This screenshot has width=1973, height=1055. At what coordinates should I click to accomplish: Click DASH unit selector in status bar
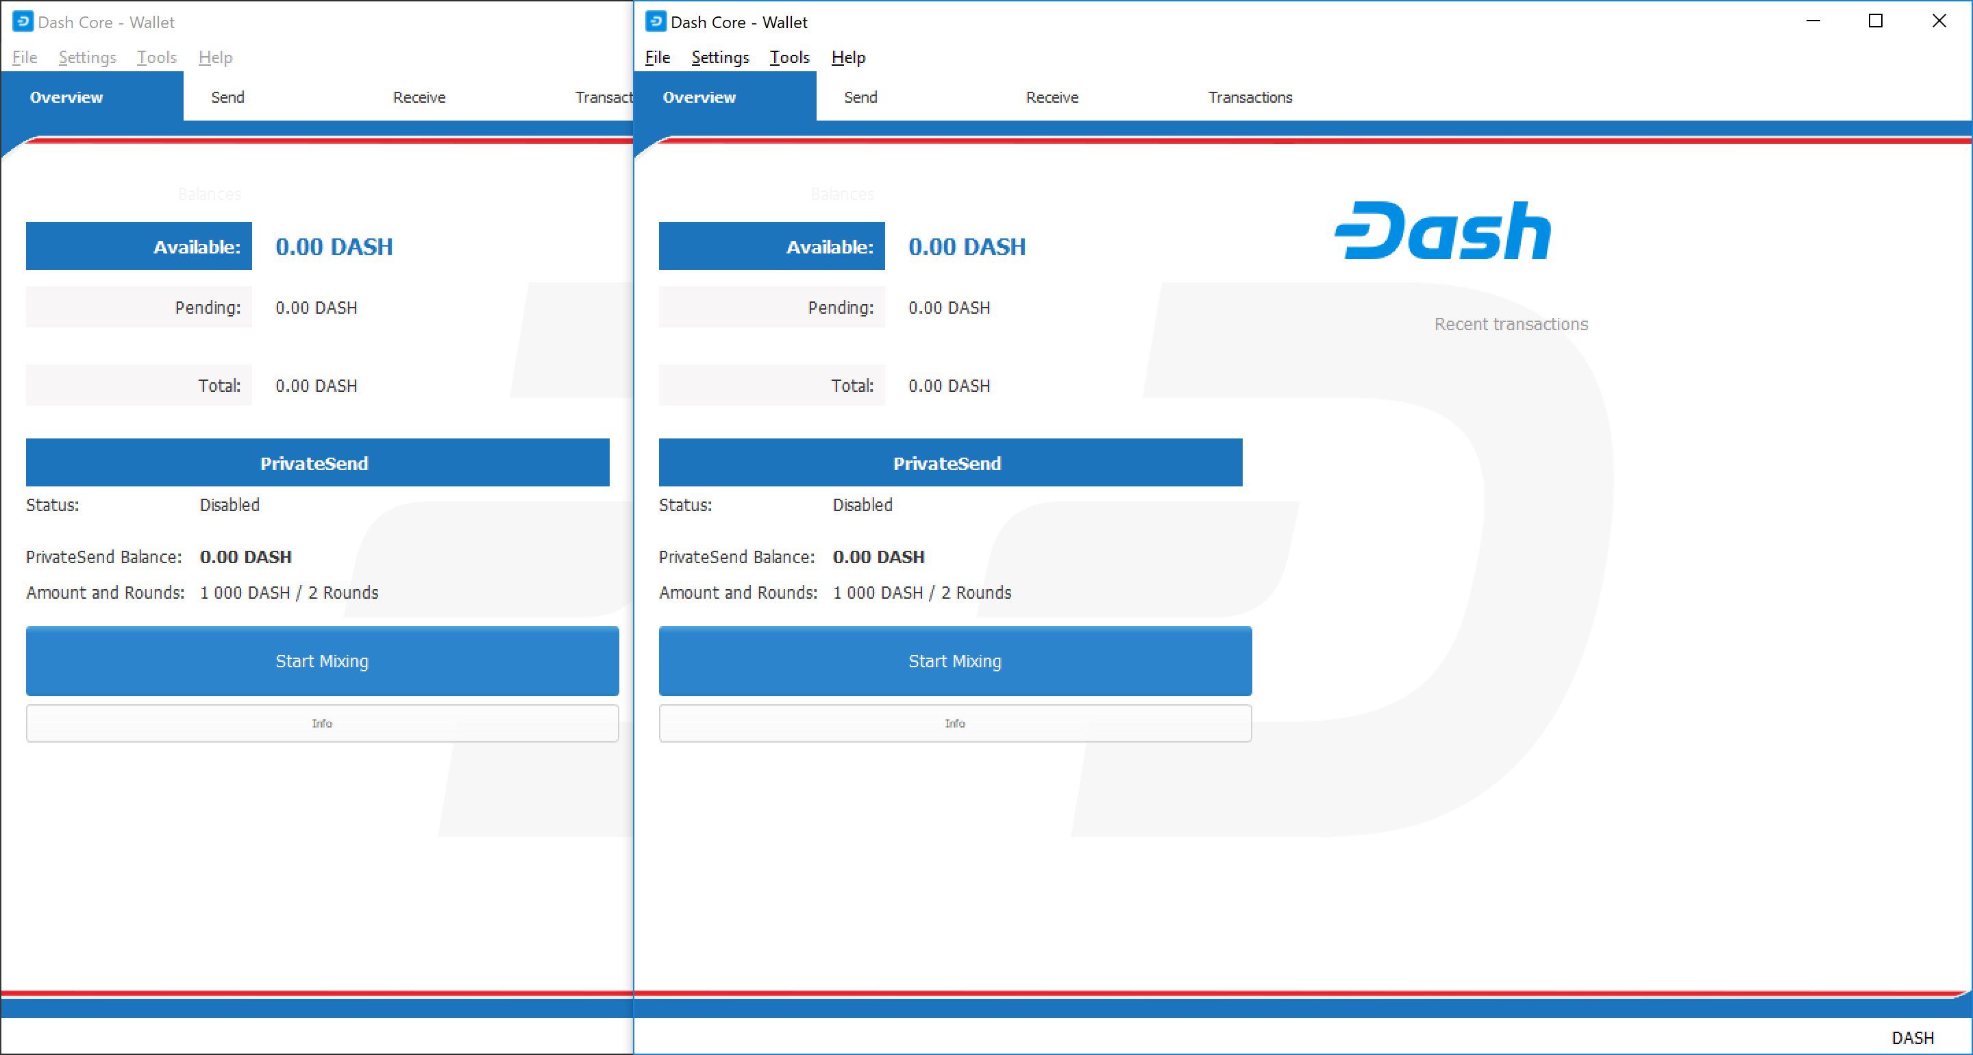pyautogui.click(x=1913, y=1037)
